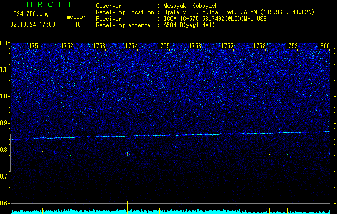Viewport: 337px width, 214px height.
Task: Click the 1.1 kHz frequency label
Action: pos(4,70)
